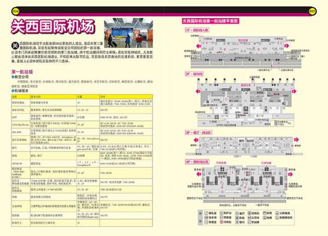
Task: Click the VIP lounge (贵宾室) legend icon
Action: [x=221, y=217]
